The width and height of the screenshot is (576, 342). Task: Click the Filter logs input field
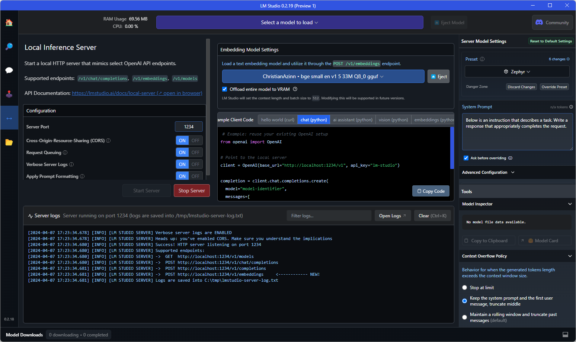(329, 216)
